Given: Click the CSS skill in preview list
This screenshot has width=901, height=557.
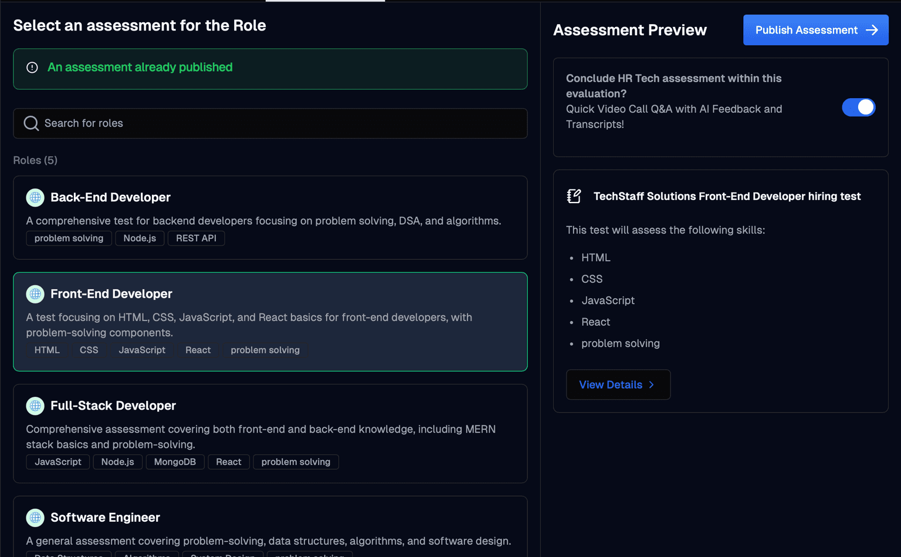Looking at the screenshot, I should 592,279.
